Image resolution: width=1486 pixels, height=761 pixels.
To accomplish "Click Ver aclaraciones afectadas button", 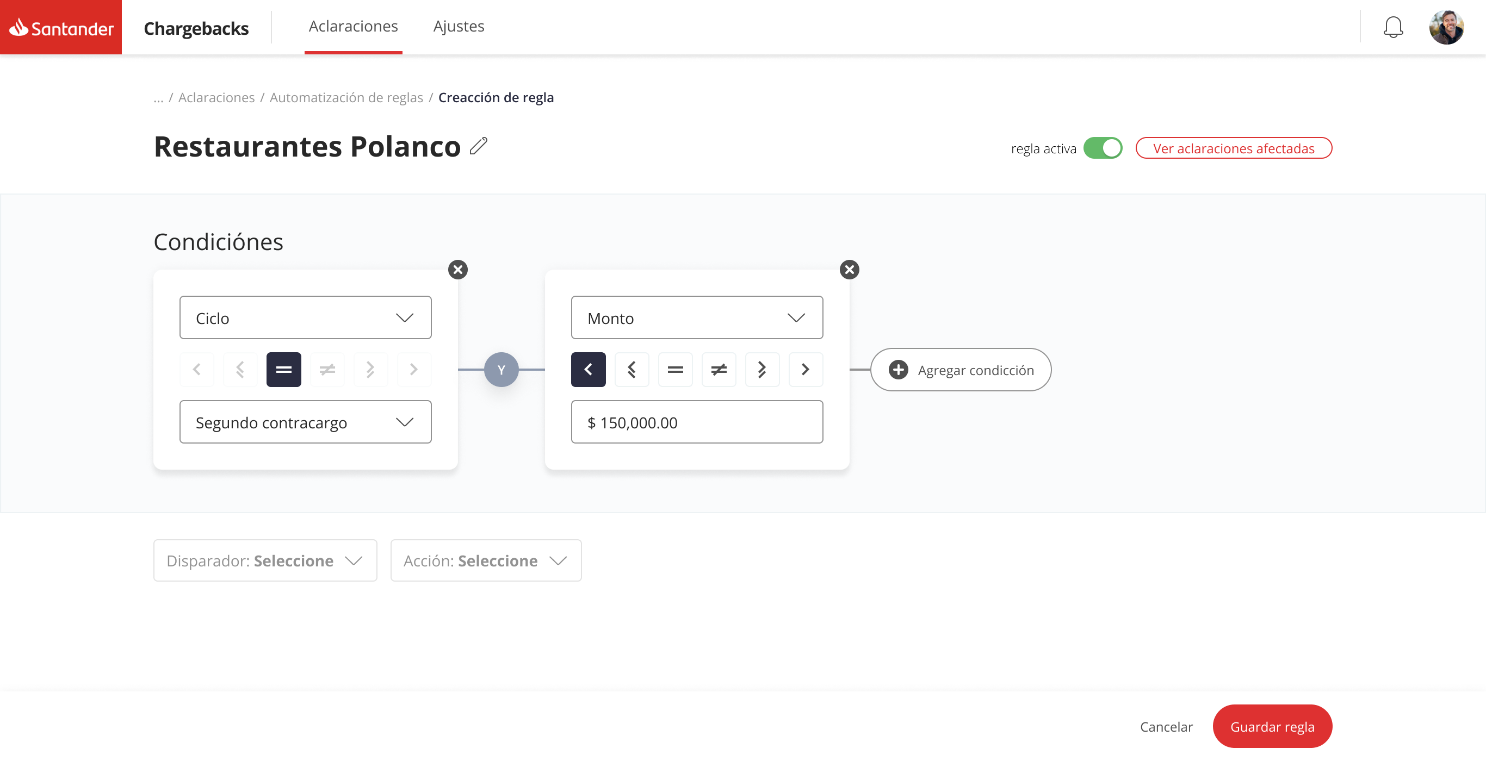I will pyautogui.click(x=1233, y=148).
